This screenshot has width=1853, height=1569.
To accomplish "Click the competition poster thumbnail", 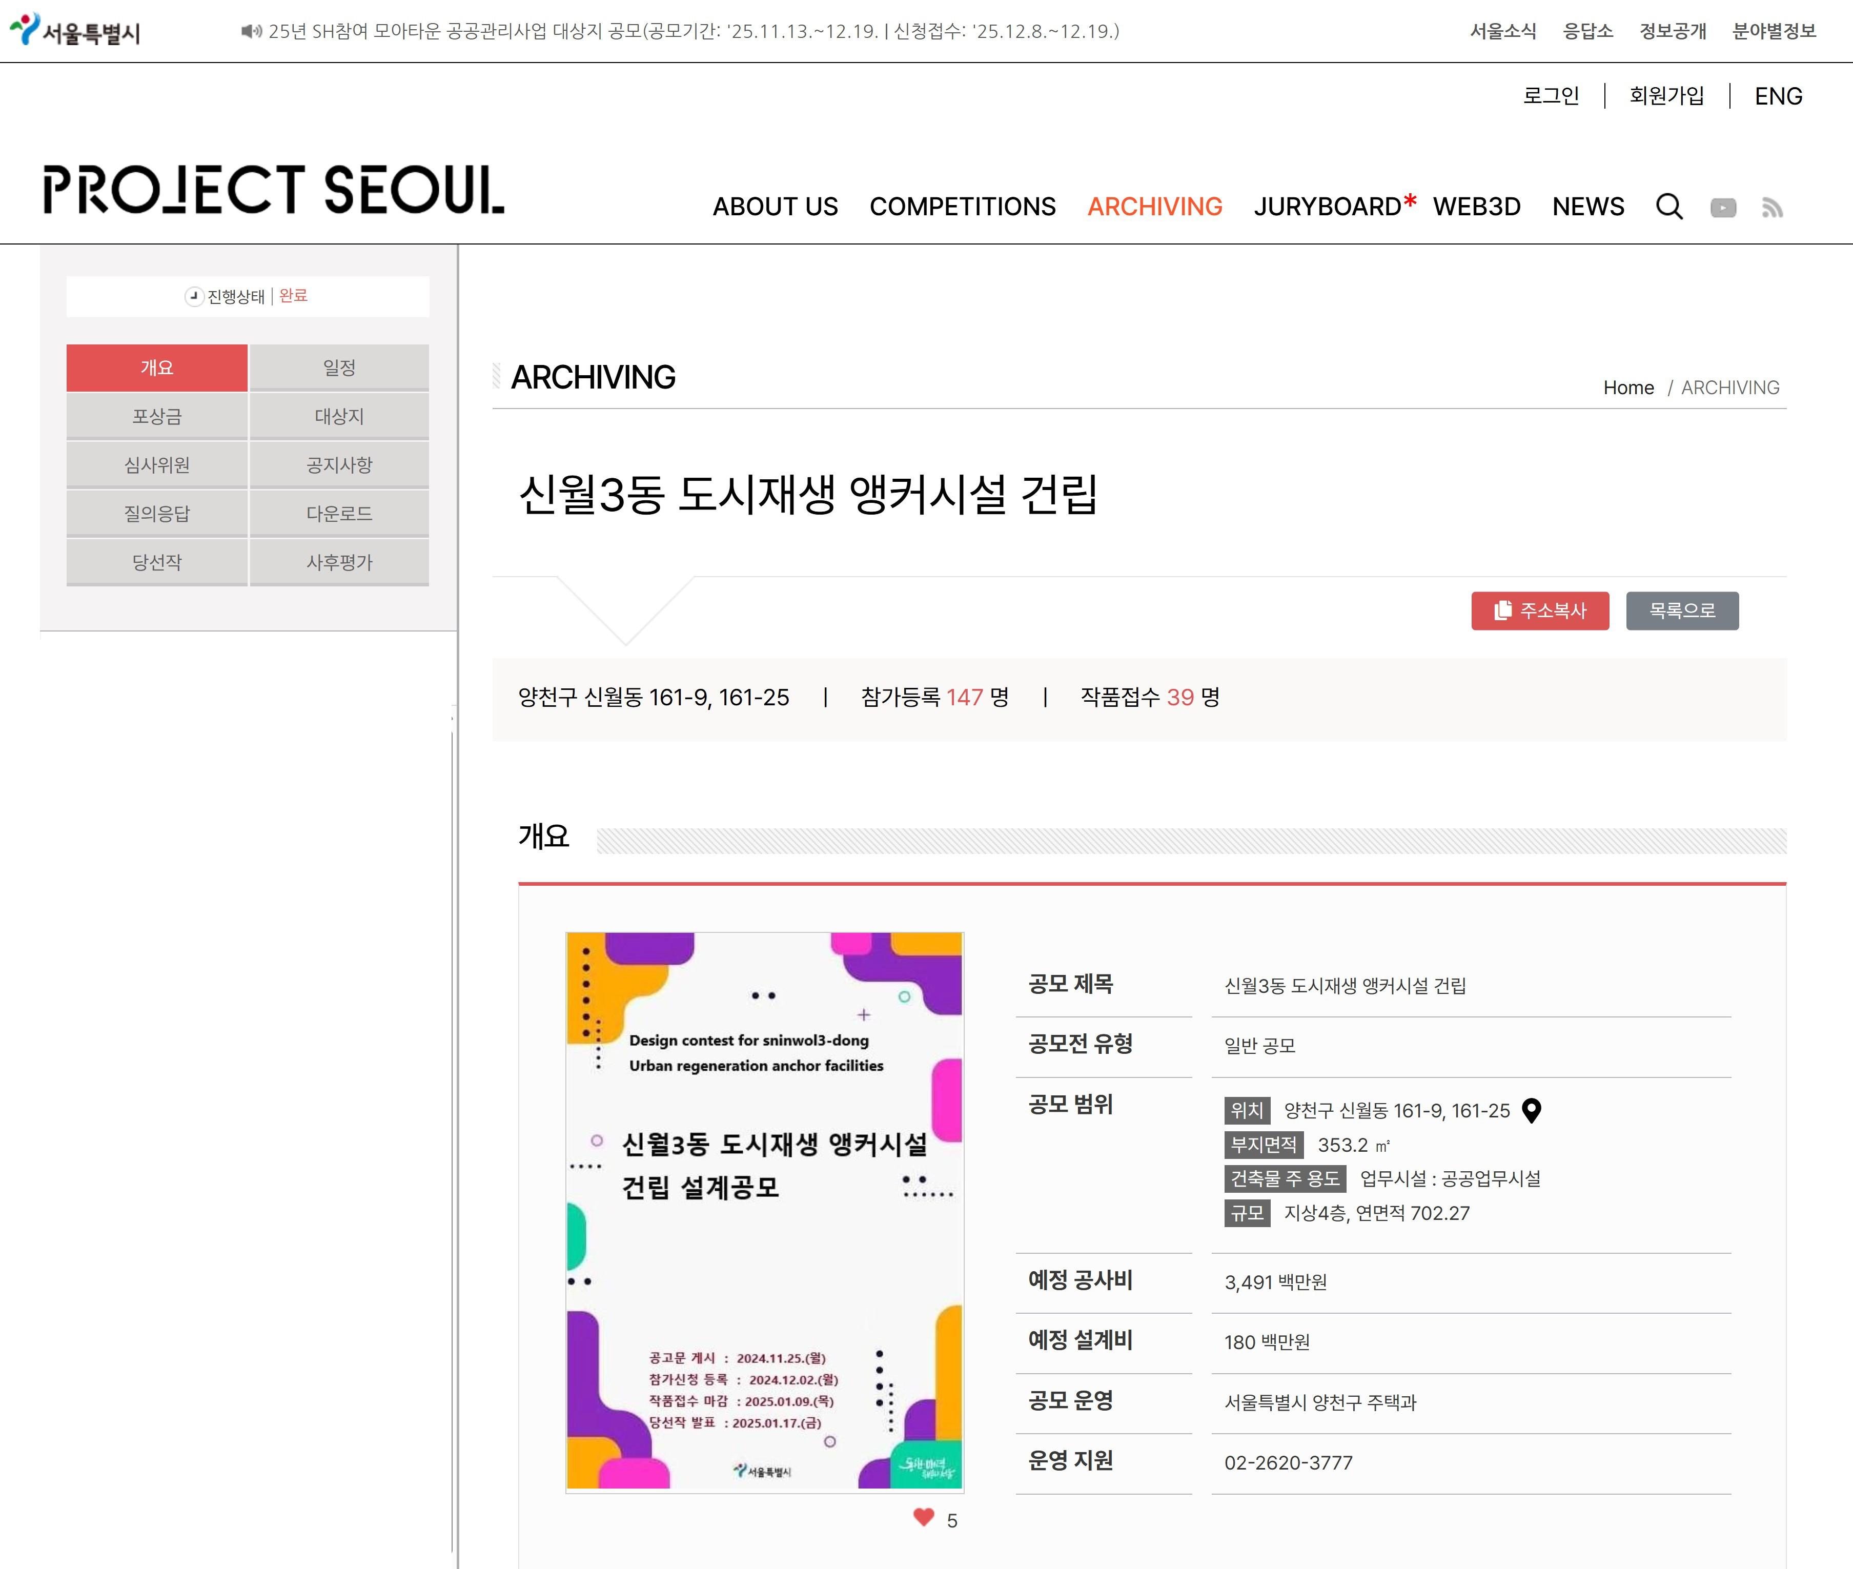I will [764, 1211].
